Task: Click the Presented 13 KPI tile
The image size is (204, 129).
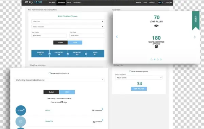Action: [77, 54]
